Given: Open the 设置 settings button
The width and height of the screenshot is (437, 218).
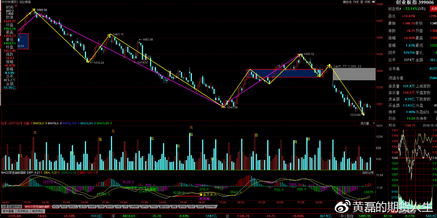Looking at the screenshot, I should coord(5,206).
